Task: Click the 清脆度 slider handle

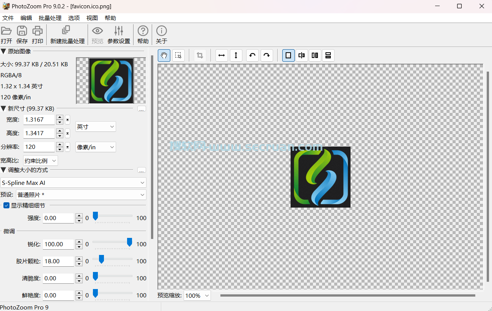Action: [x=95, y=277]
